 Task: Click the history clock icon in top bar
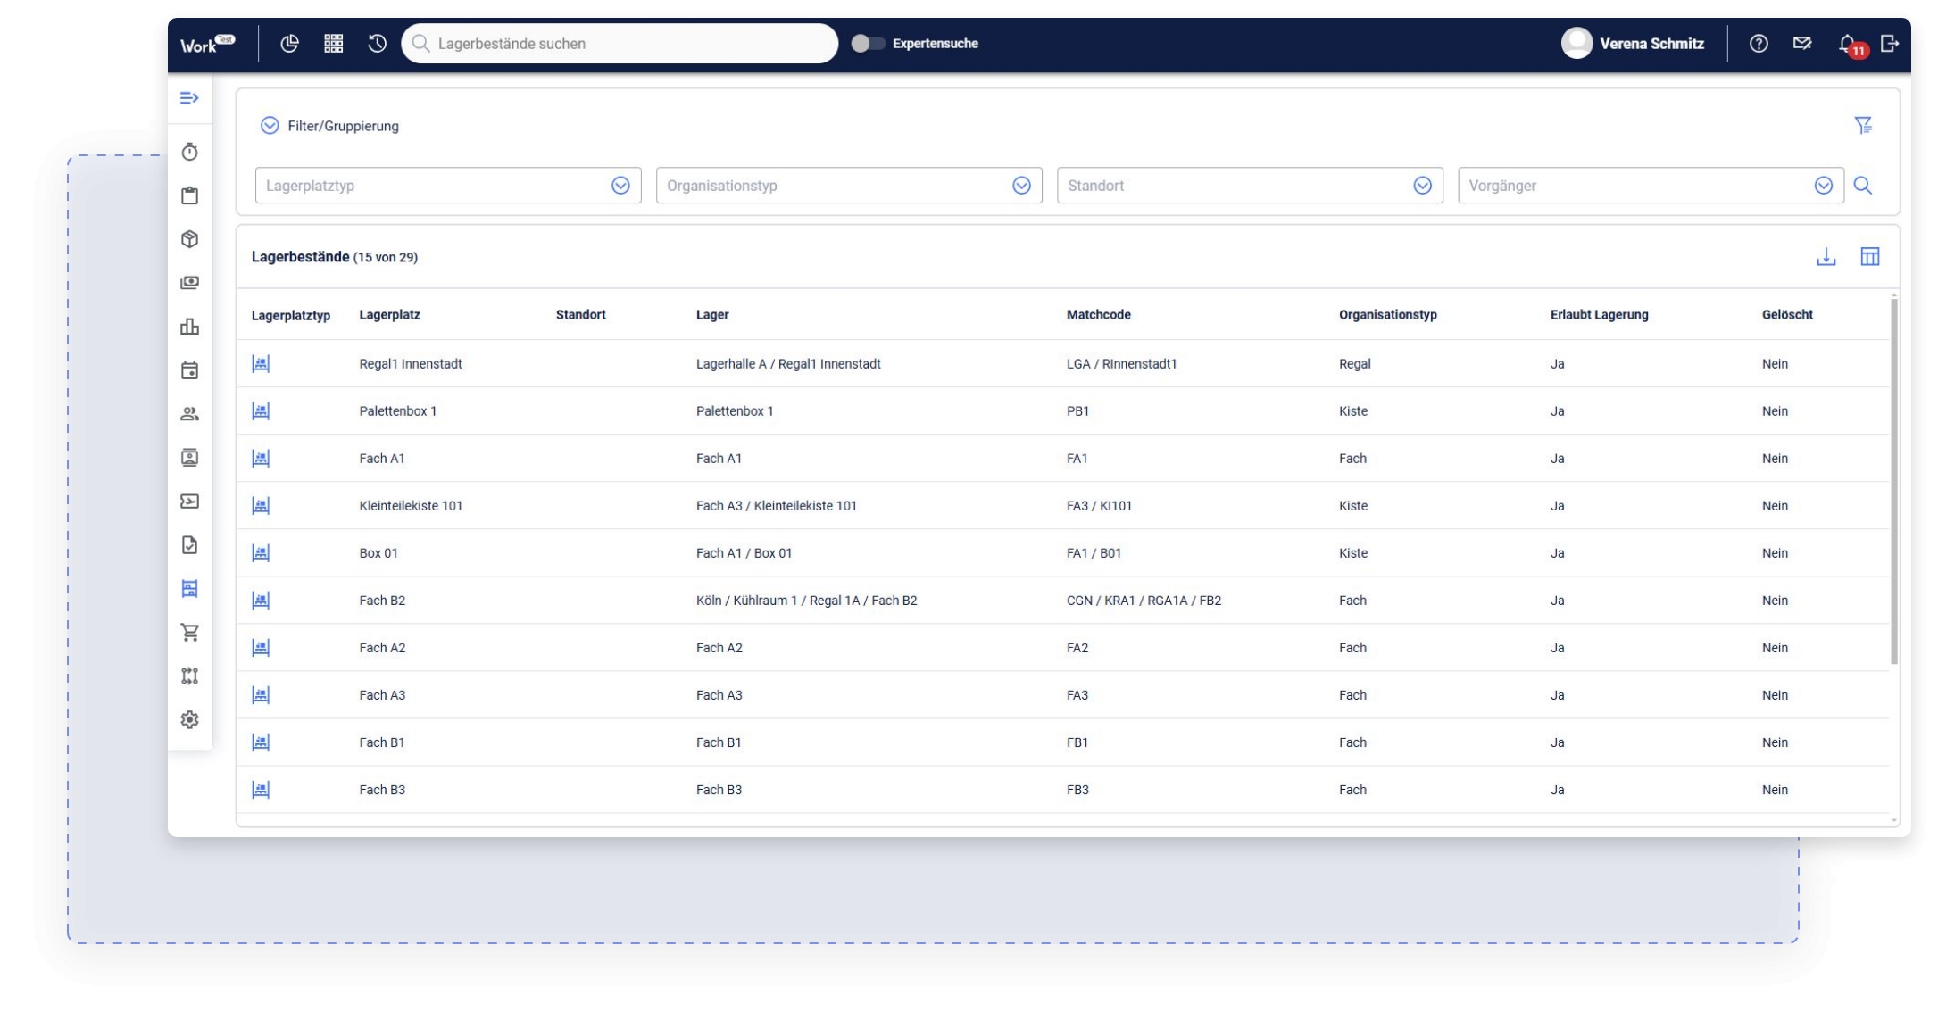[377, 43]
